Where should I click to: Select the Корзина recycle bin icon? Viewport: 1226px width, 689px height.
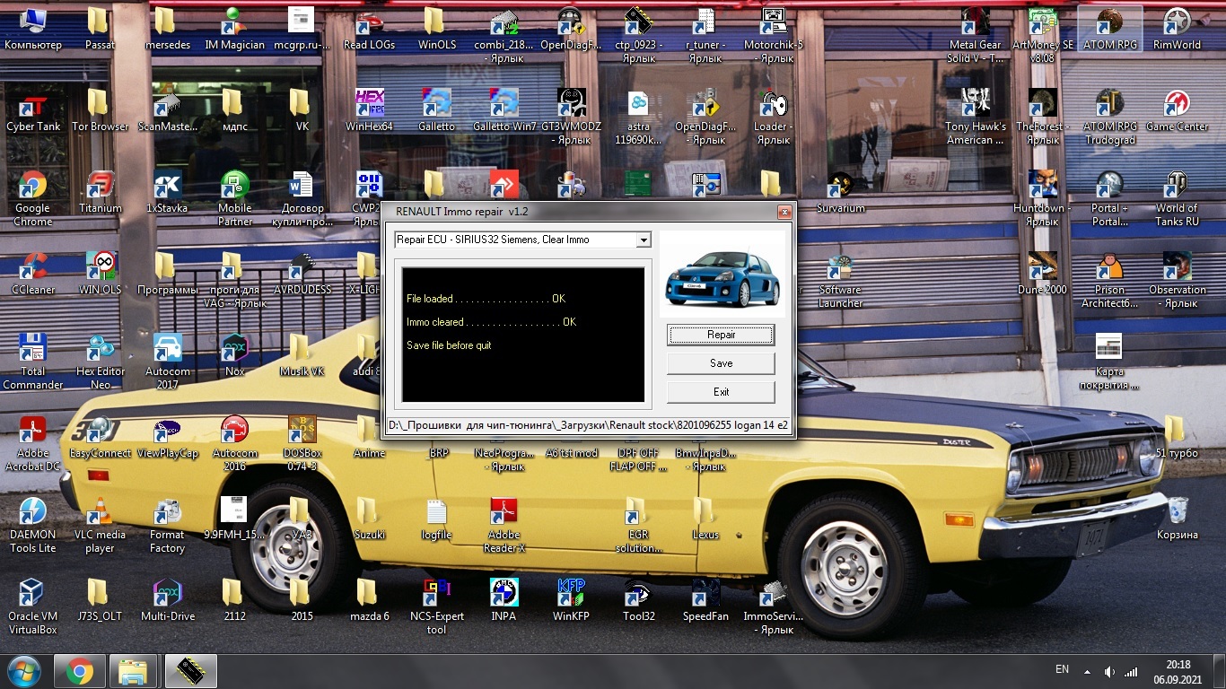pyautogui.click(x=1177, y=519)
